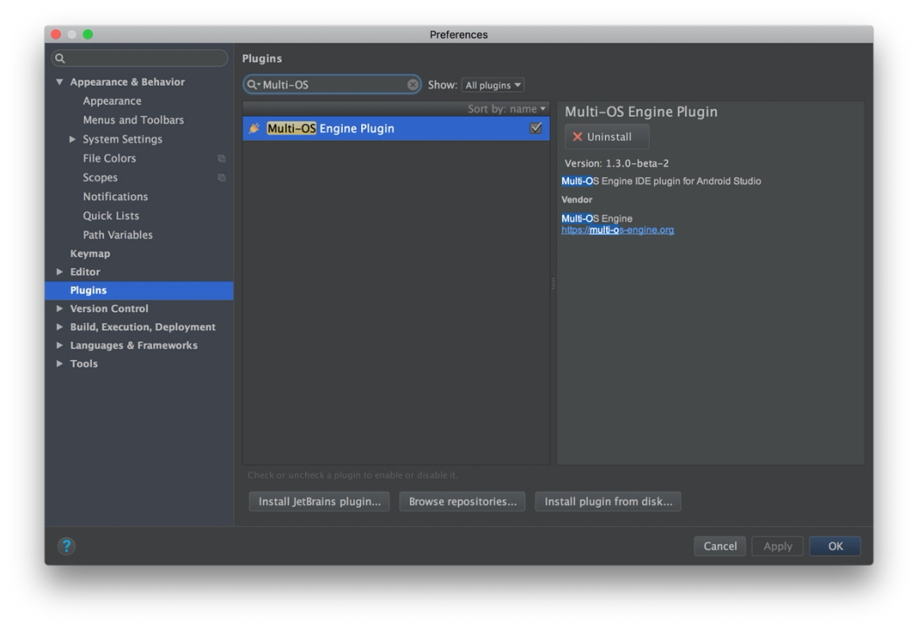Select Keymap in the settings tree

point(92,253)
